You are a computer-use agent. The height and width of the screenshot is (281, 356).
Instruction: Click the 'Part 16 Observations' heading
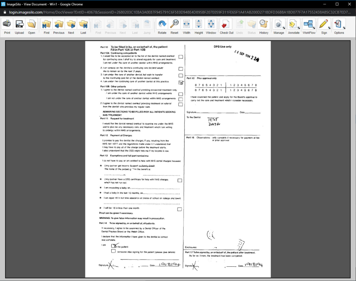point(223,139)
